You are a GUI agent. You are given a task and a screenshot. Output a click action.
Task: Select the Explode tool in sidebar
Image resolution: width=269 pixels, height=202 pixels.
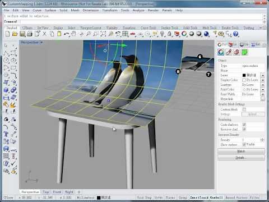(13, 105)
